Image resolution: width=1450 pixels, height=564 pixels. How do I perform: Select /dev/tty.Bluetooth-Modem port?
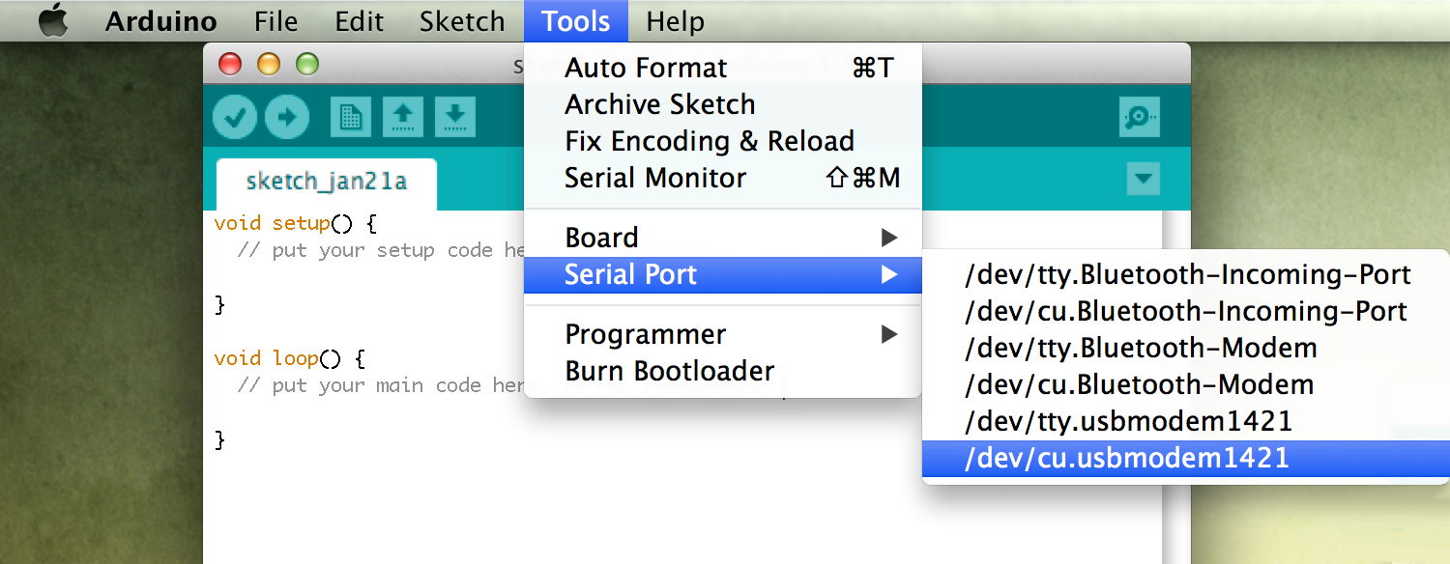coord(1186,348)
